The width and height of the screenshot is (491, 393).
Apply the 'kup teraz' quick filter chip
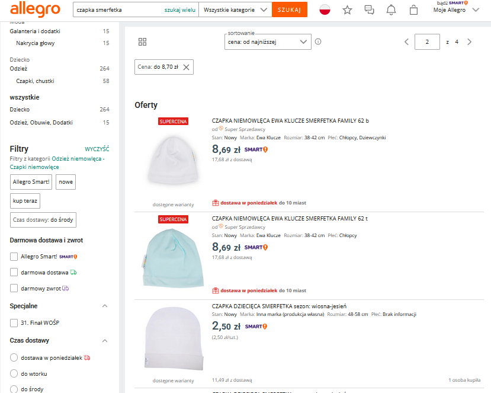click(25, 201)
